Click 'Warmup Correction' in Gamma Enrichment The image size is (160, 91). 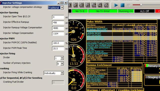[x=96, y=70]
